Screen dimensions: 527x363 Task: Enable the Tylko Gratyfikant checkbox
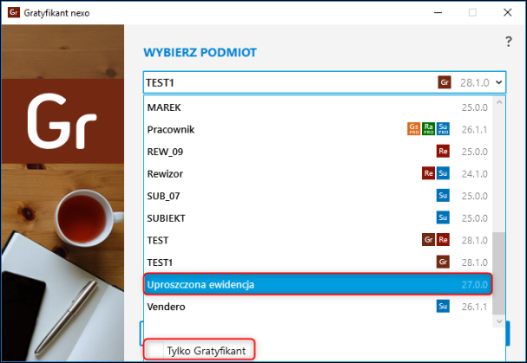(x=155, y=350)
